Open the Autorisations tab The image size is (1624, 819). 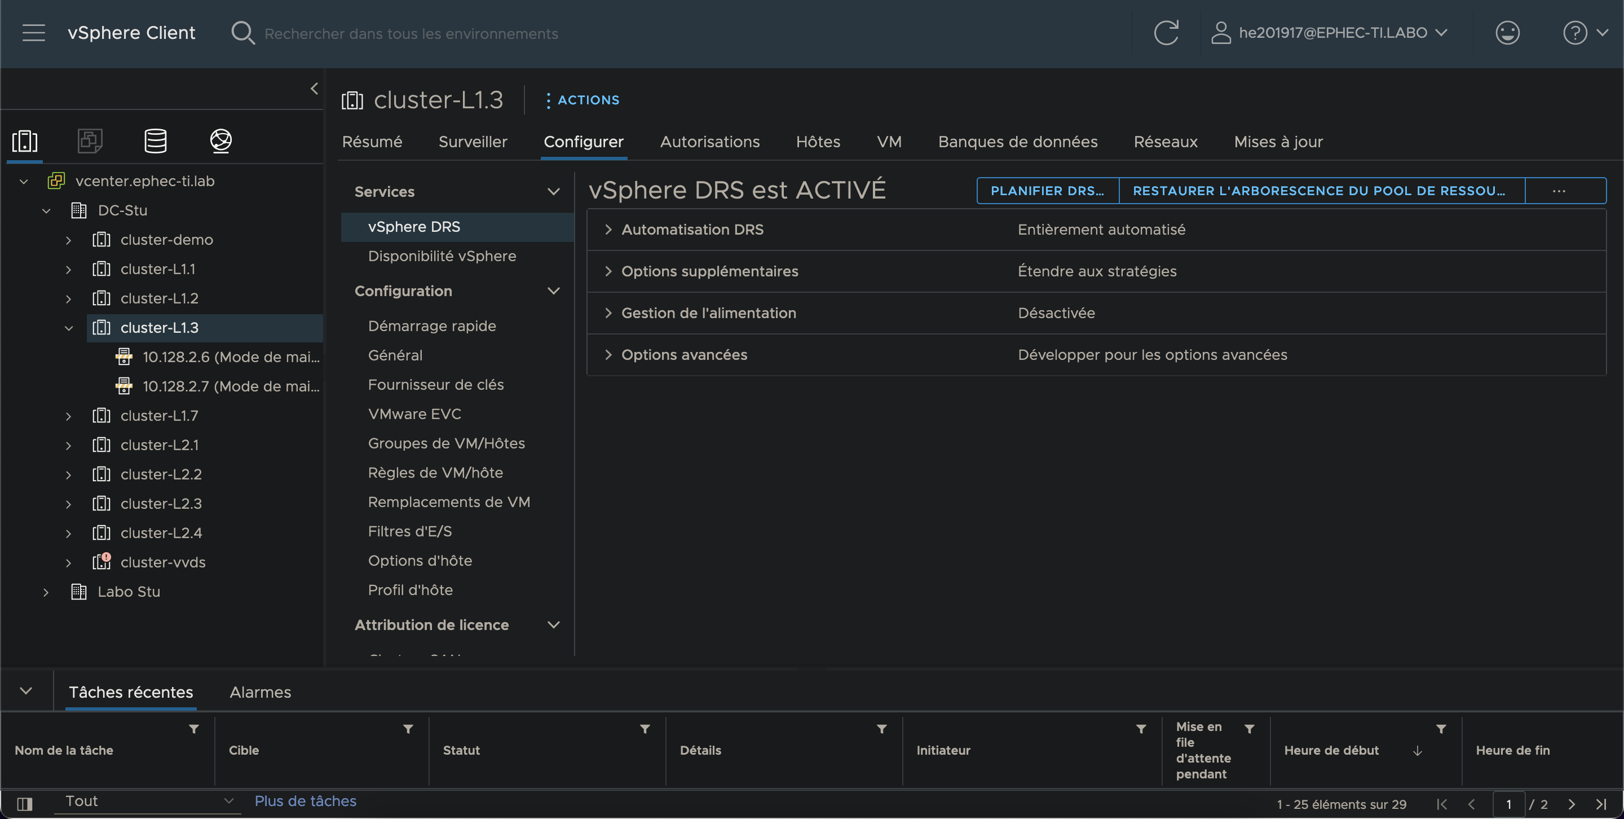[710, 142]
